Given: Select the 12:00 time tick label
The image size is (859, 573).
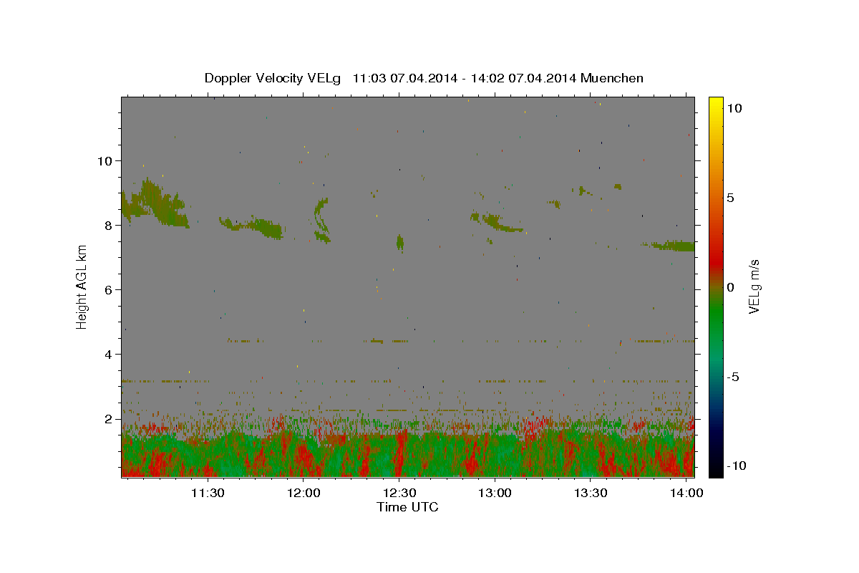Looking at the screenshot, I should tap(304, 493).
